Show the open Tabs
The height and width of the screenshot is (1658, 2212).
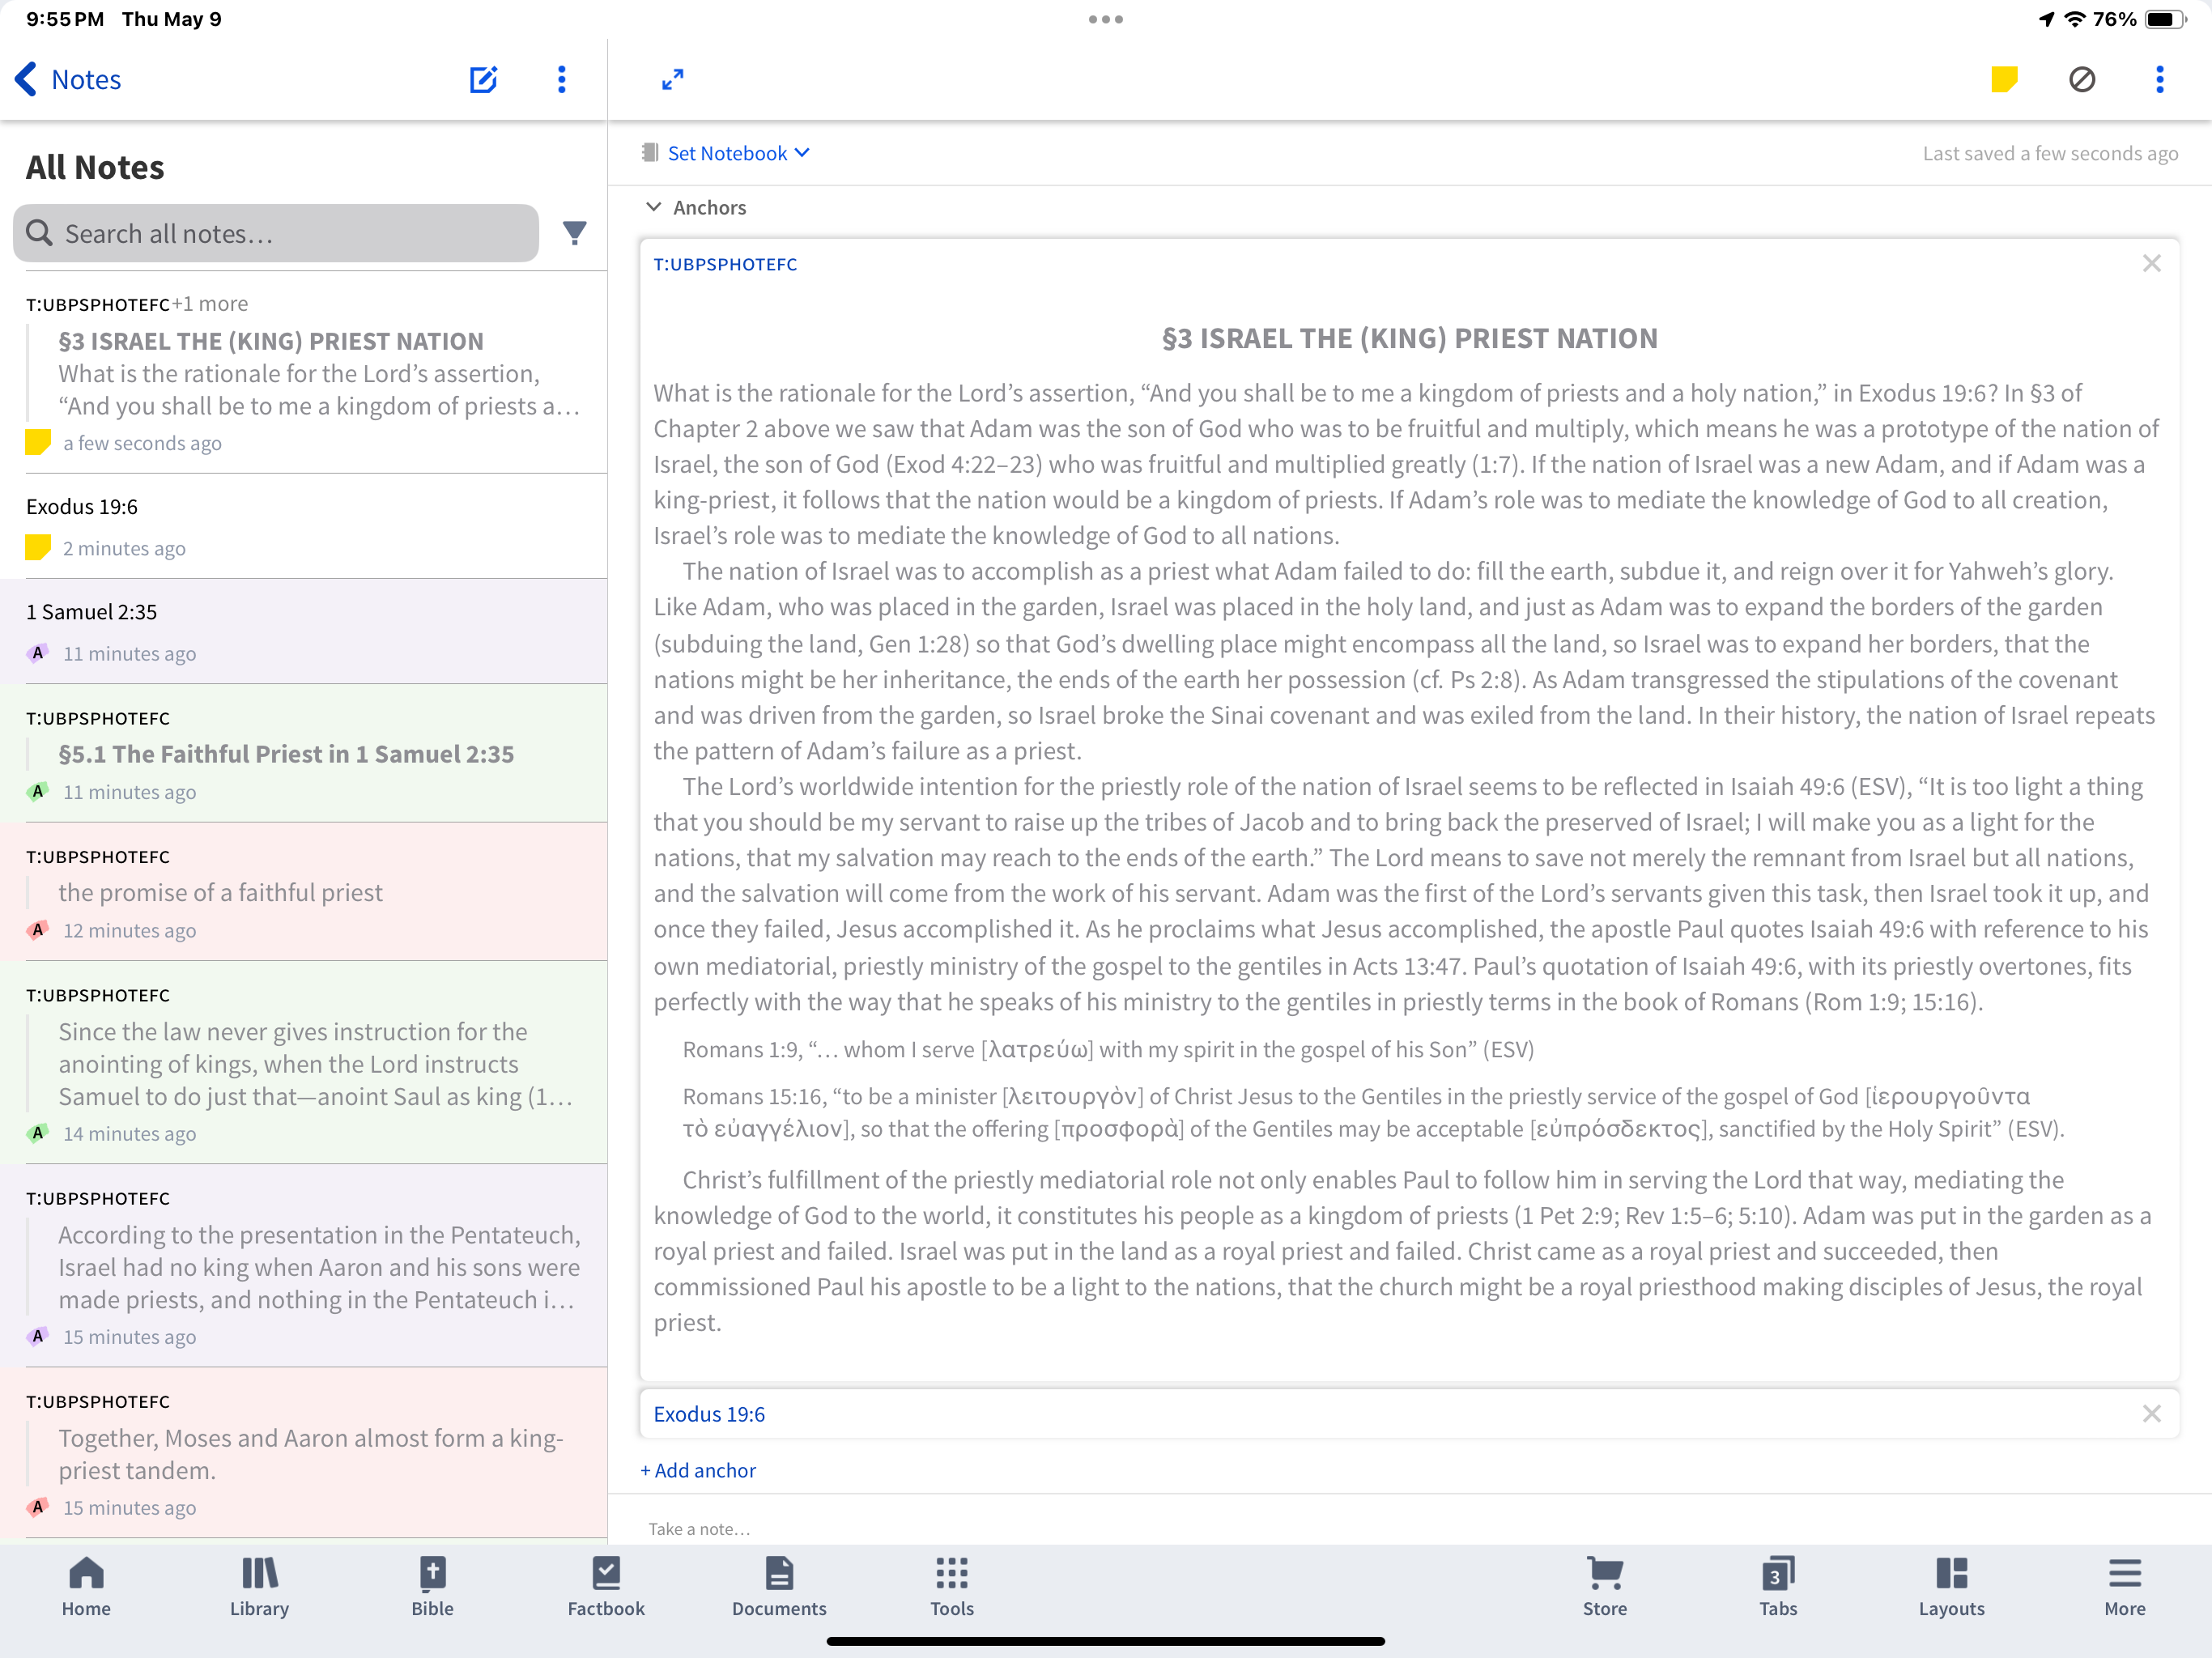click(1778, 1587)
